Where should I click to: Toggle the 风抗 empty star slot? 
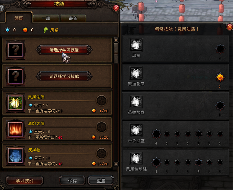220,49
